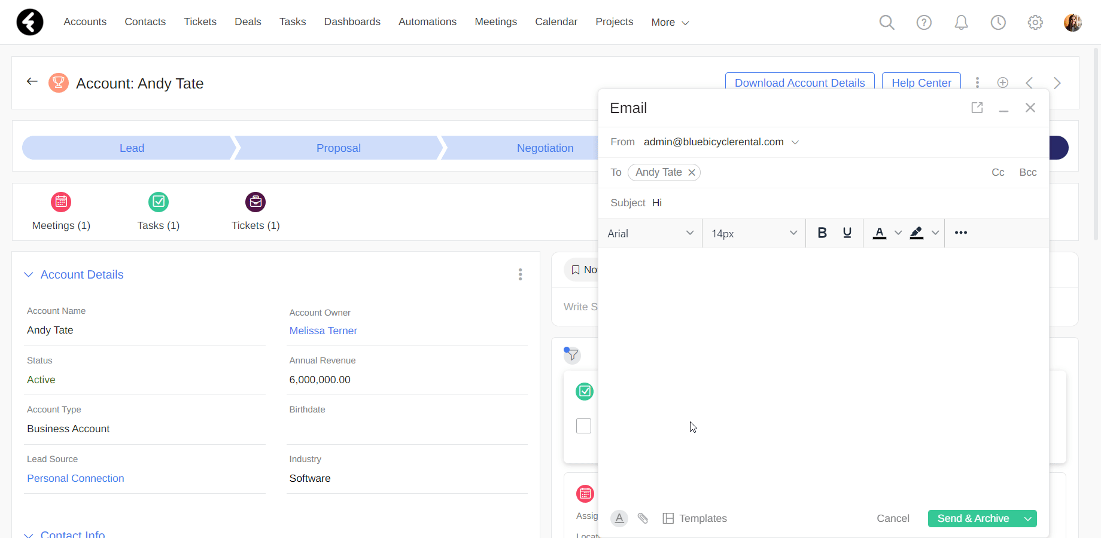This screenshot has height=538, width=1101.
Task: Open the Meetings (1) icon
Action: click(61, 202)
